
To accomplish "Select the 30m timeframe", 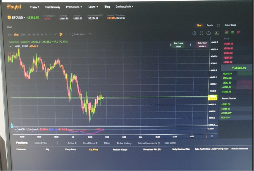I will coord(23,35).
